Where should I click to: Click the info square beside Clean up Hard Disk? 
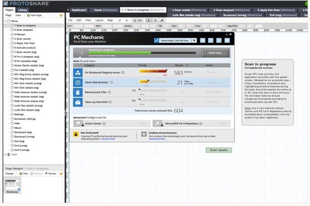(x=110, y=102)
